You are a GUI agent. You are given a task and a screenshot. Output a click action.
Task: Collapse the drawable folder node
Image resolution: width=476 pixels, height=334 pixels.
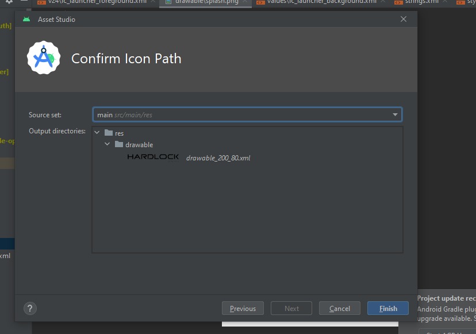click(x=107, y=144)
